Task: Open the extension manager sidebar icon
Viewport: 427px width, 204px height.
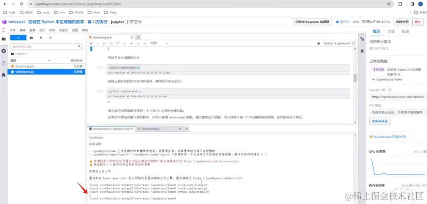Action: [x=3, y=75]
